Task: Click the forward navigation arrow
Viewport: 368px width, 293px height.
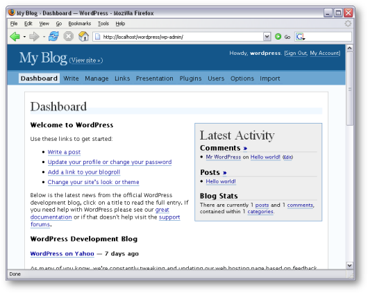Action: (x=34, y=37)
